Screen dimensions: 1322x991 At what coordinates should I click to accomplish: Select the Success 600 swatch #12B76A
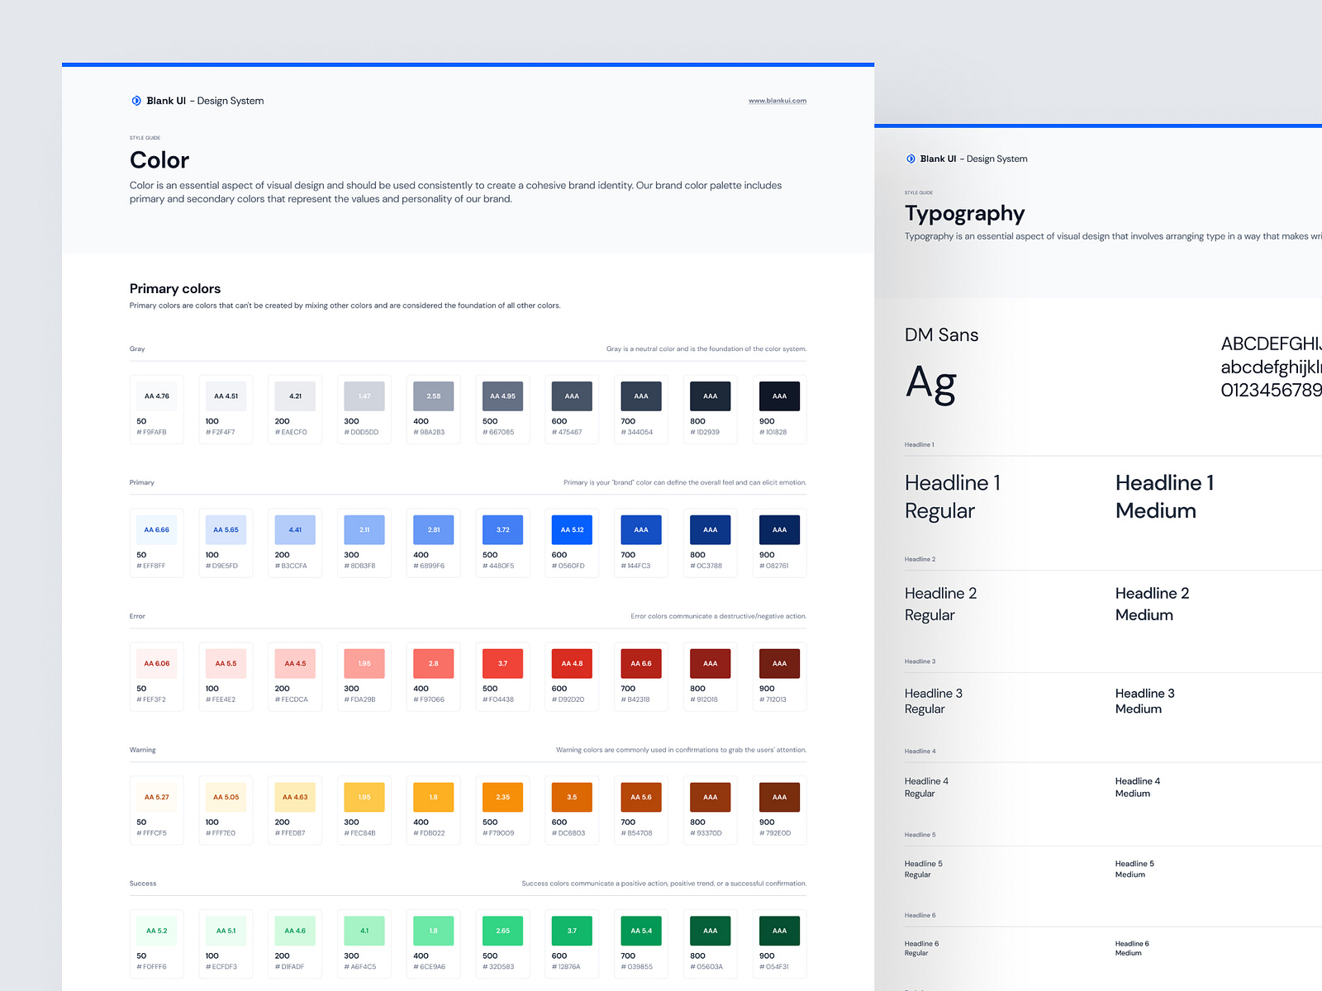[572, 932]
